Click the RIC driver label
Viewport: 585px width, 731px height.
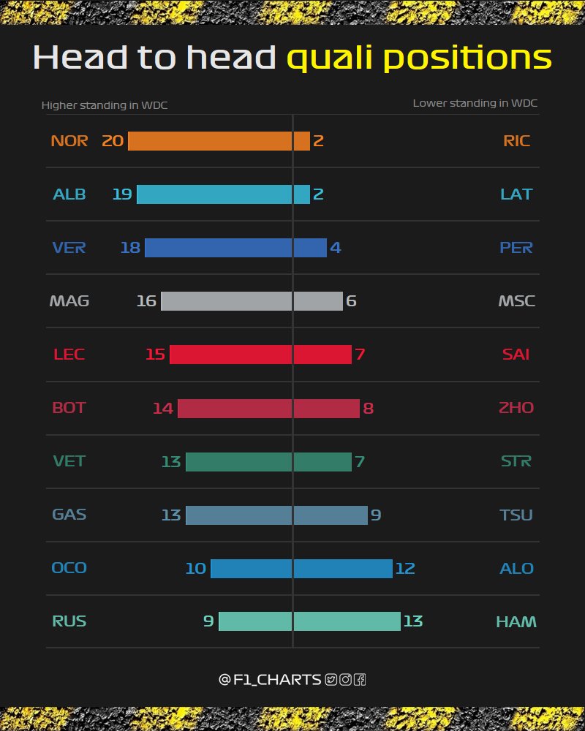516,141
